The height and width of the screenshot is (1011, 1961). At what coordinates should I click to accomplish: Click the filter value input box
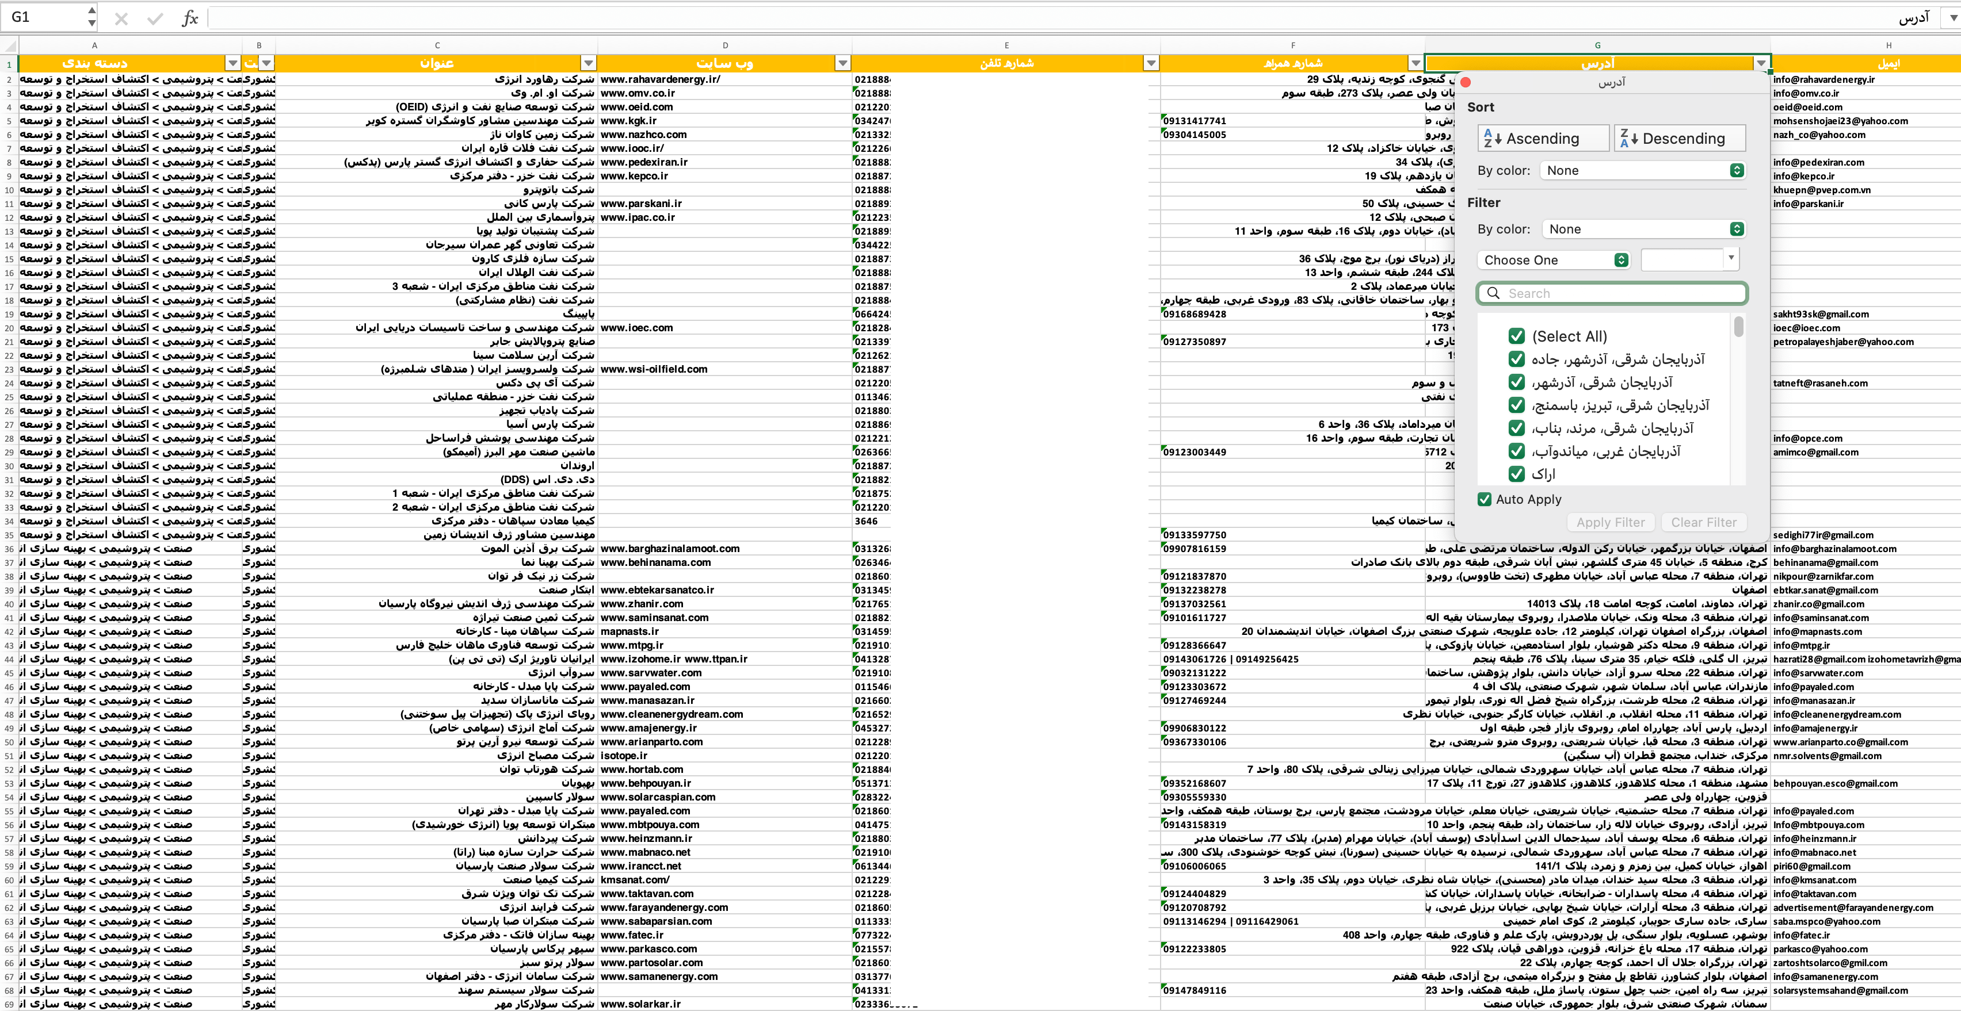point(1683,259)
